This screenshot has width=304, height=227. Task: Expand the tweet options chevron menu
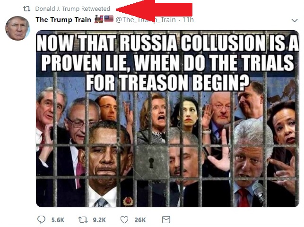(295, 20)
